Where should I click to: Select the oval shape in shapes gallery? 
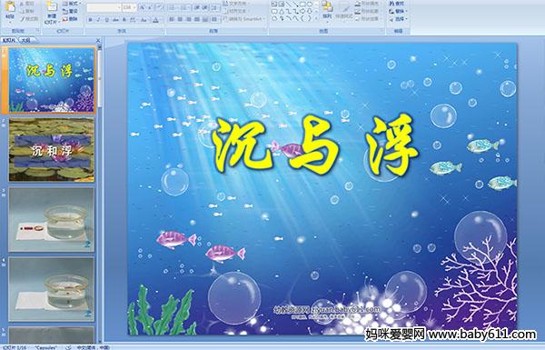[310, 5]
